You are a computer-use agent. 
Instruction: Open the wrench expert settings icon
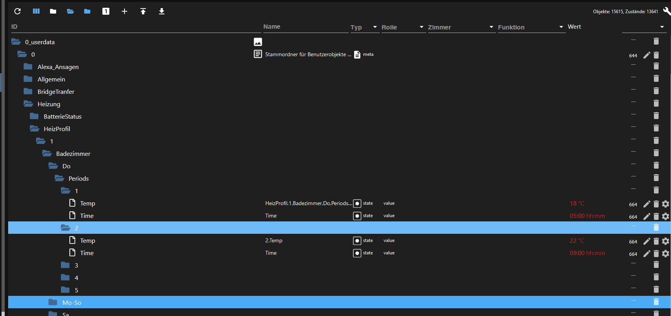pos(667,11)
